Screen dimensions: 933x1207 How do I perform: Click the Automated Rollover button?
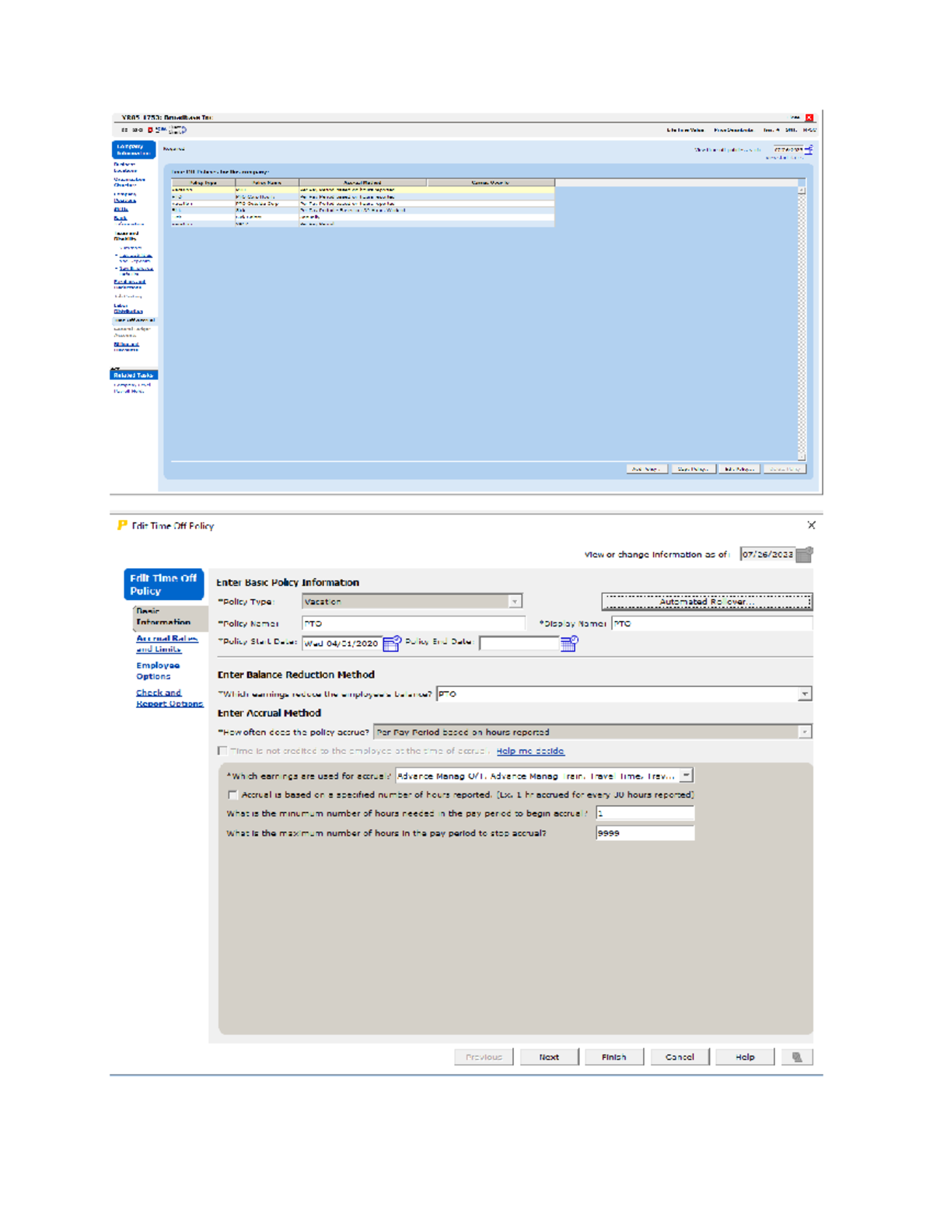(706, 602)
